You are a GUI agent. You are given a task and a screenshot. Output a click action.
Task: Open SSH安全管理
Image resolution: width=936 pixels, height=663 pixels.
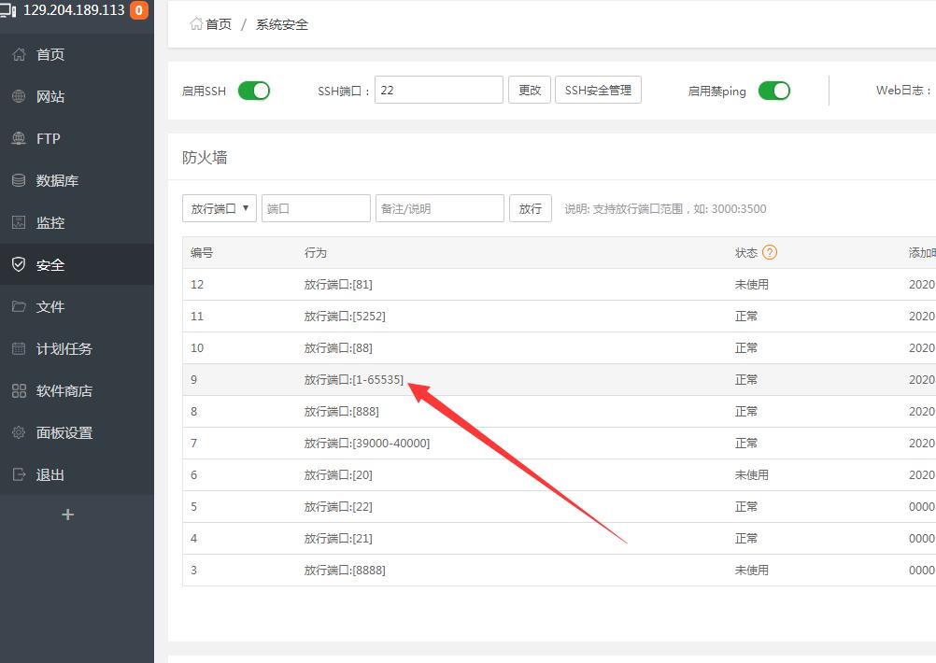598,91
